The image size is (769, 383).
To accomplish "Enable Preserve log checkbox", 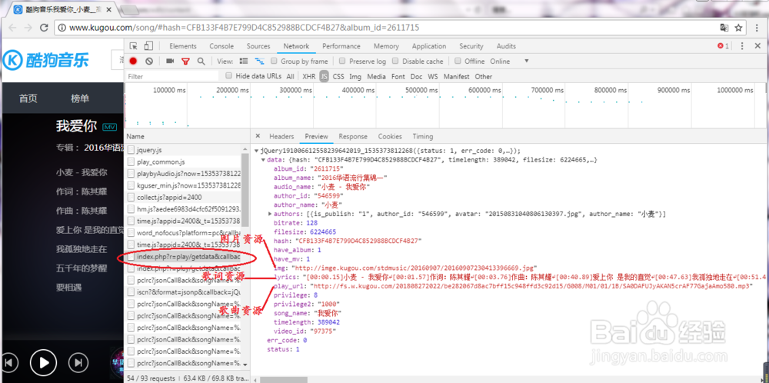I will (x=342, y=62).
